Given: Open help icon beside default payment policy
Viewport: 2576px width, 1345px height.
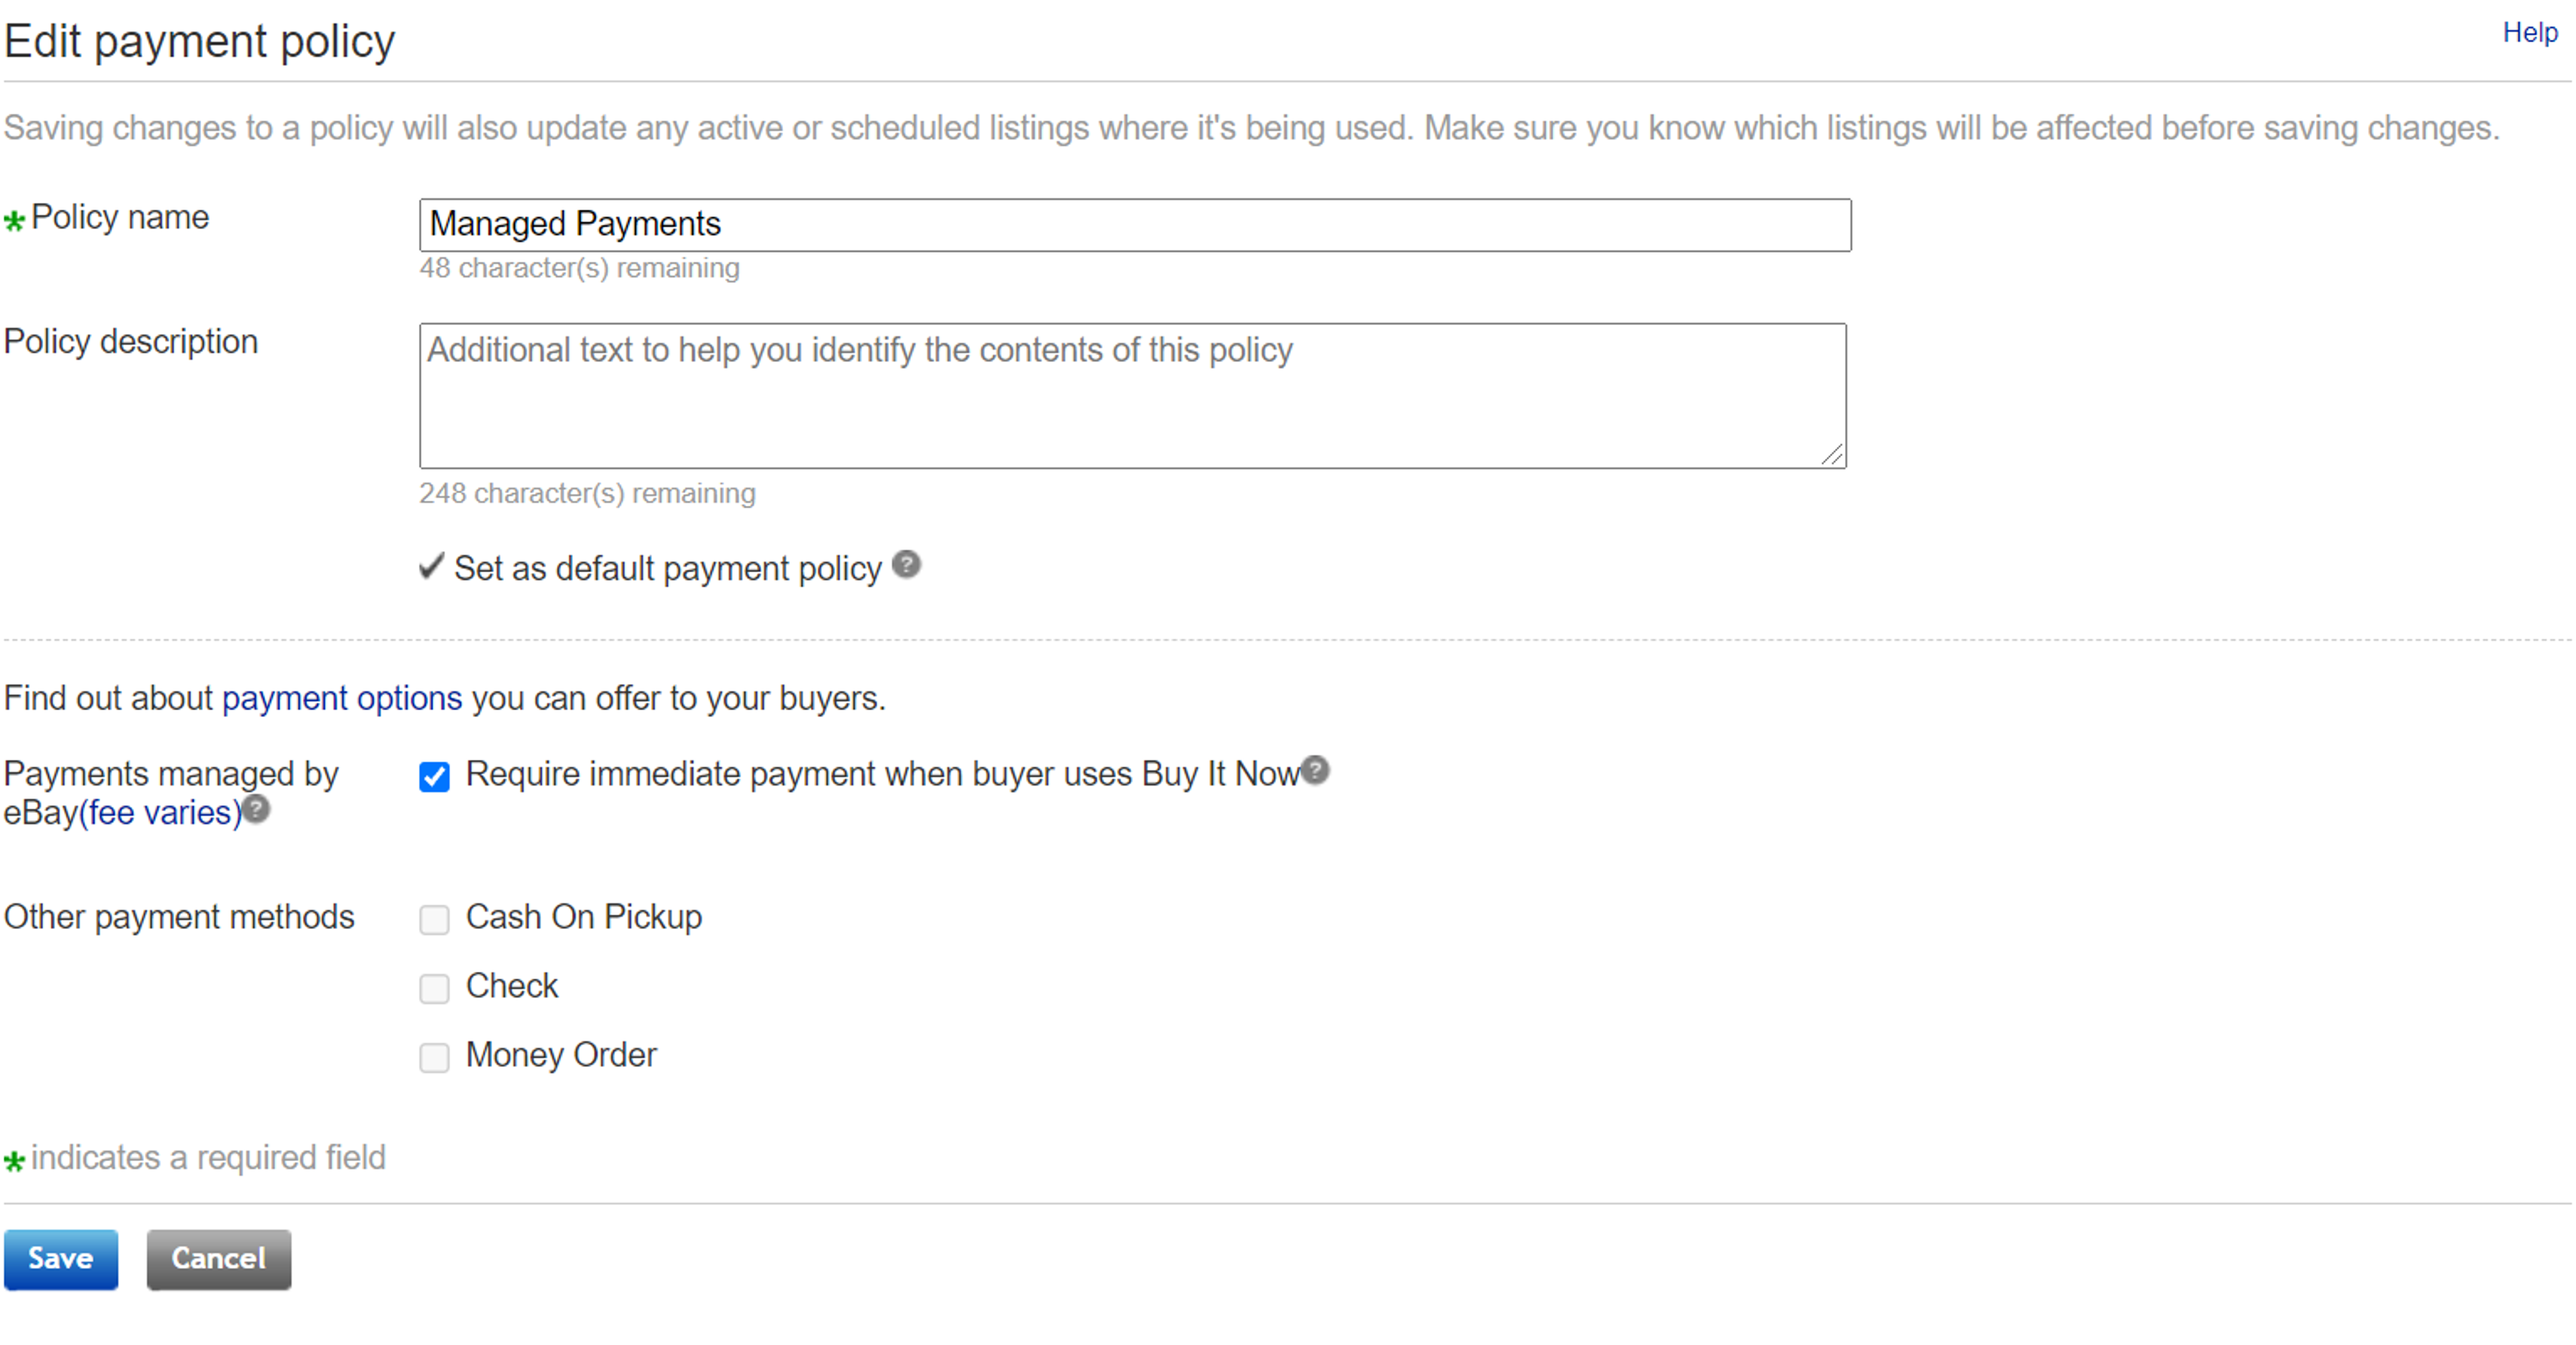Looking at the screenshot, I should point(906,565).
